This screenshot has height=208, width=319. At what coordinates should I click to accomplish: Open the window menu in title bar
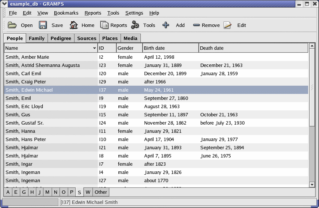coord(4,4)
